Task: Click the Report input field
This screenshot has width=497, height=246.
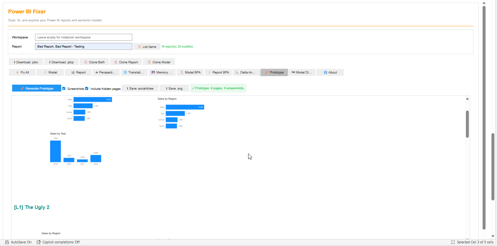Action: click(83, 46)
